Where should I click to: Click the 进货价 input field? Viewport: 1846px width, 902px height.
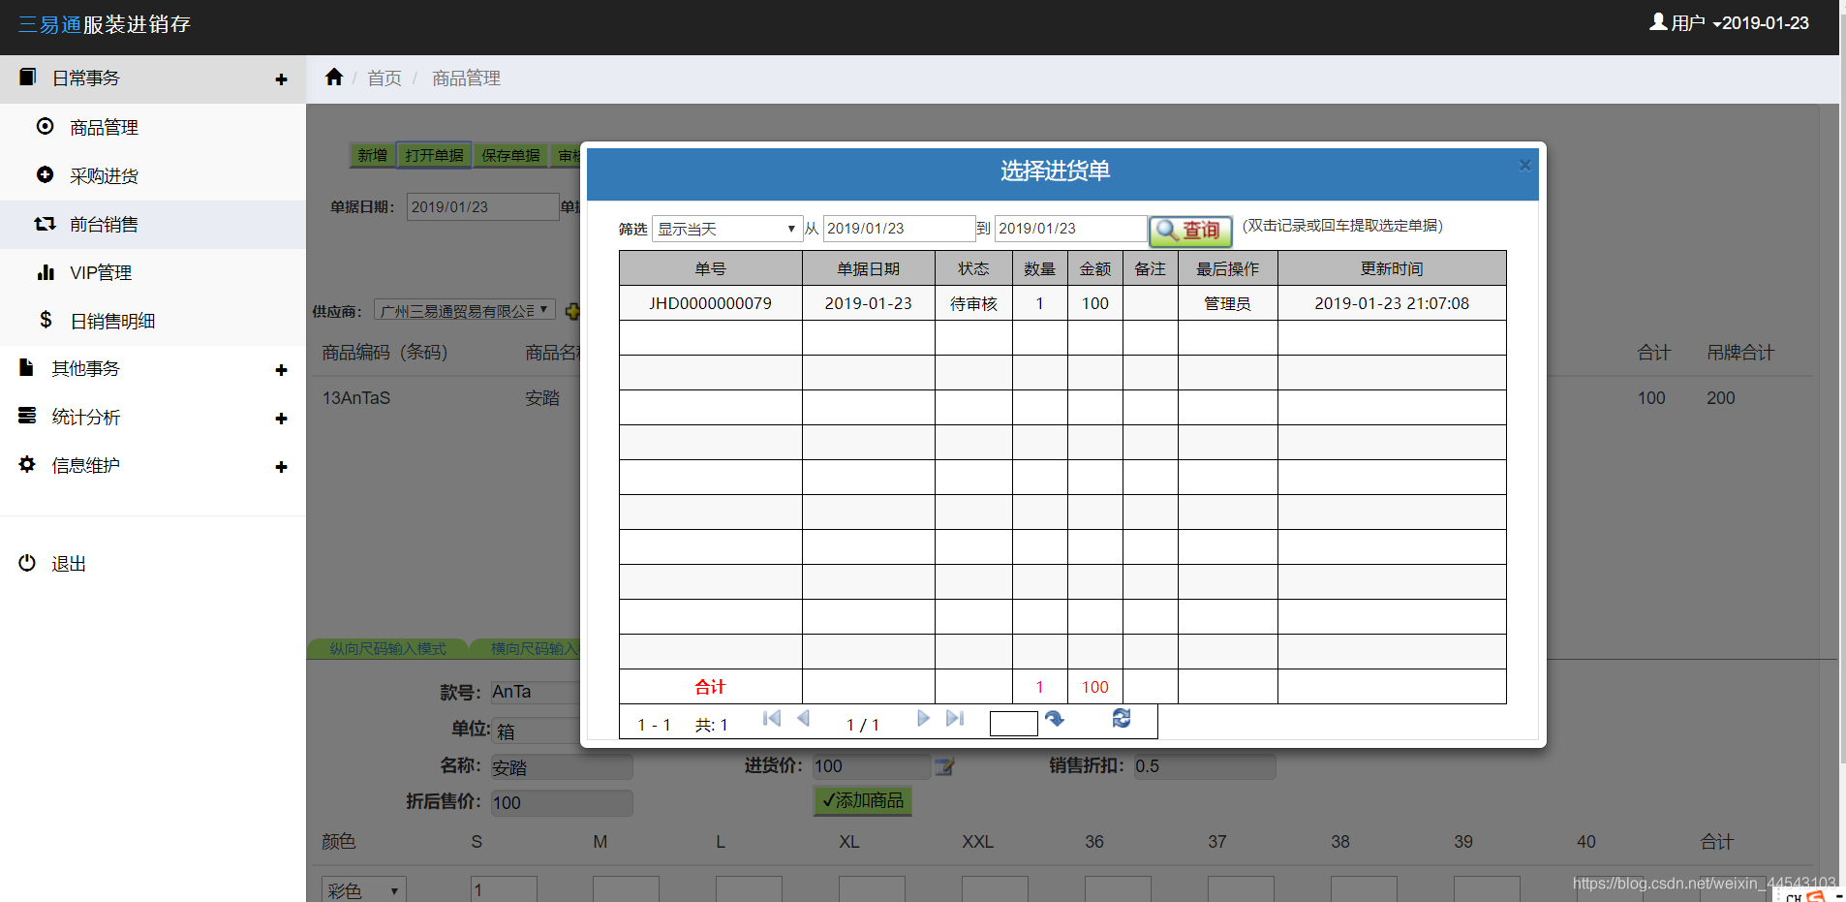(872, 766)
